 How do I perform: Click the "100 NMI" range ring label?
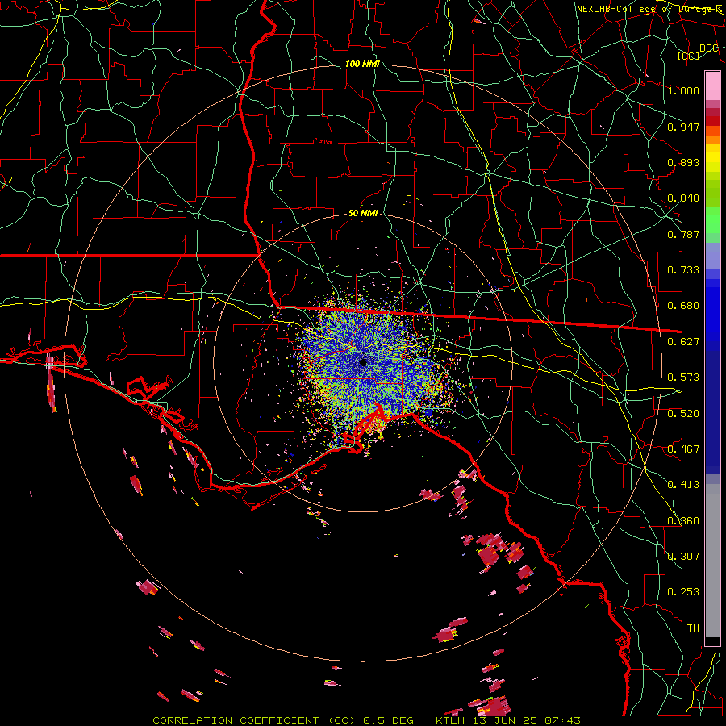coord(362,64)
